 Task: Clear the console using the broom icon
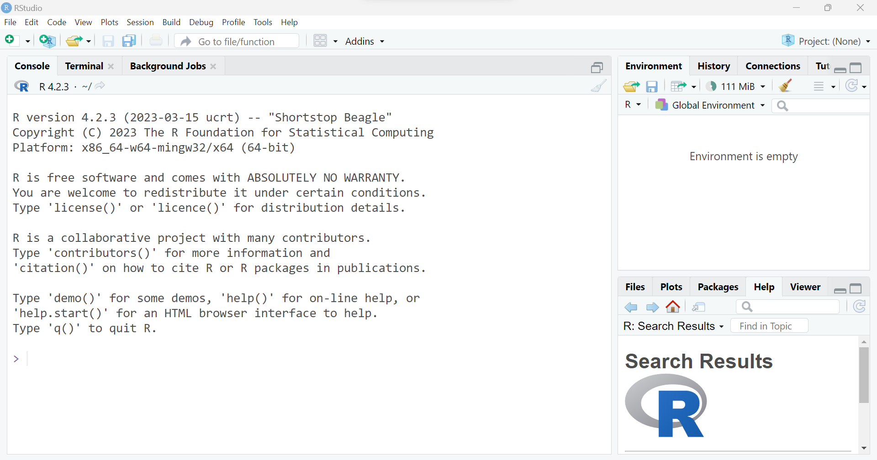click(x=598, y=86)
